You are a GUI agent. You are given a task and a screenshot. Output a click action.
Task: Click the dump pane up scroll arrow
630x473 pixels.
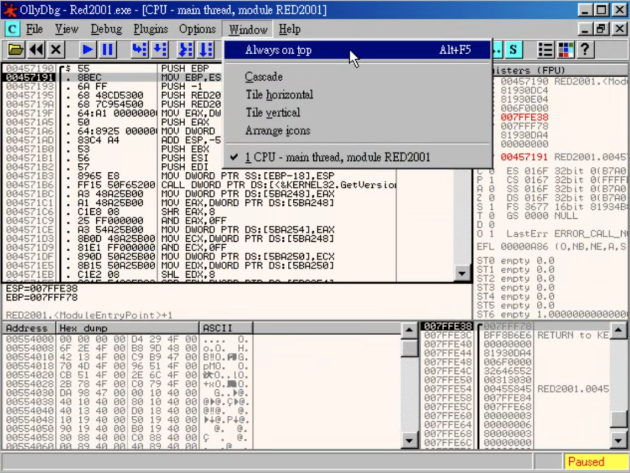409,330
